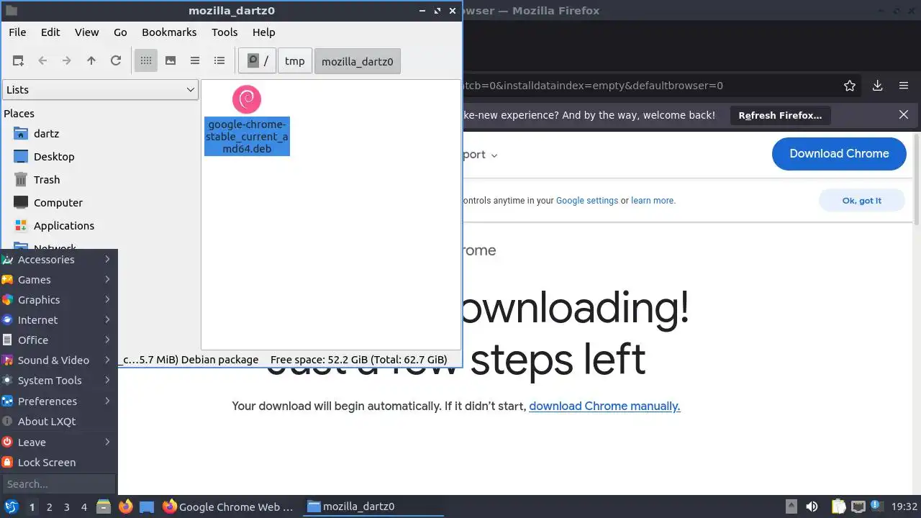Click Lock Screen menu entry
Viewport: 921px width, 518px height.
point(58,463)
